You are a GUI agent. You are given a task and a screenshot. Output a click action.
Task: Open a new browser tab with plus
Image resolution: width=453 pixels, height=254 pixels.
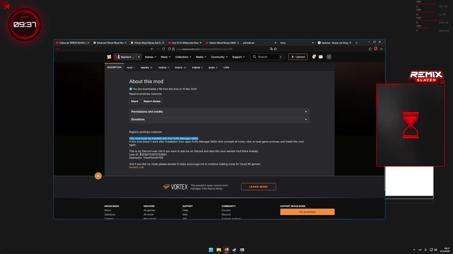point(356,43)
